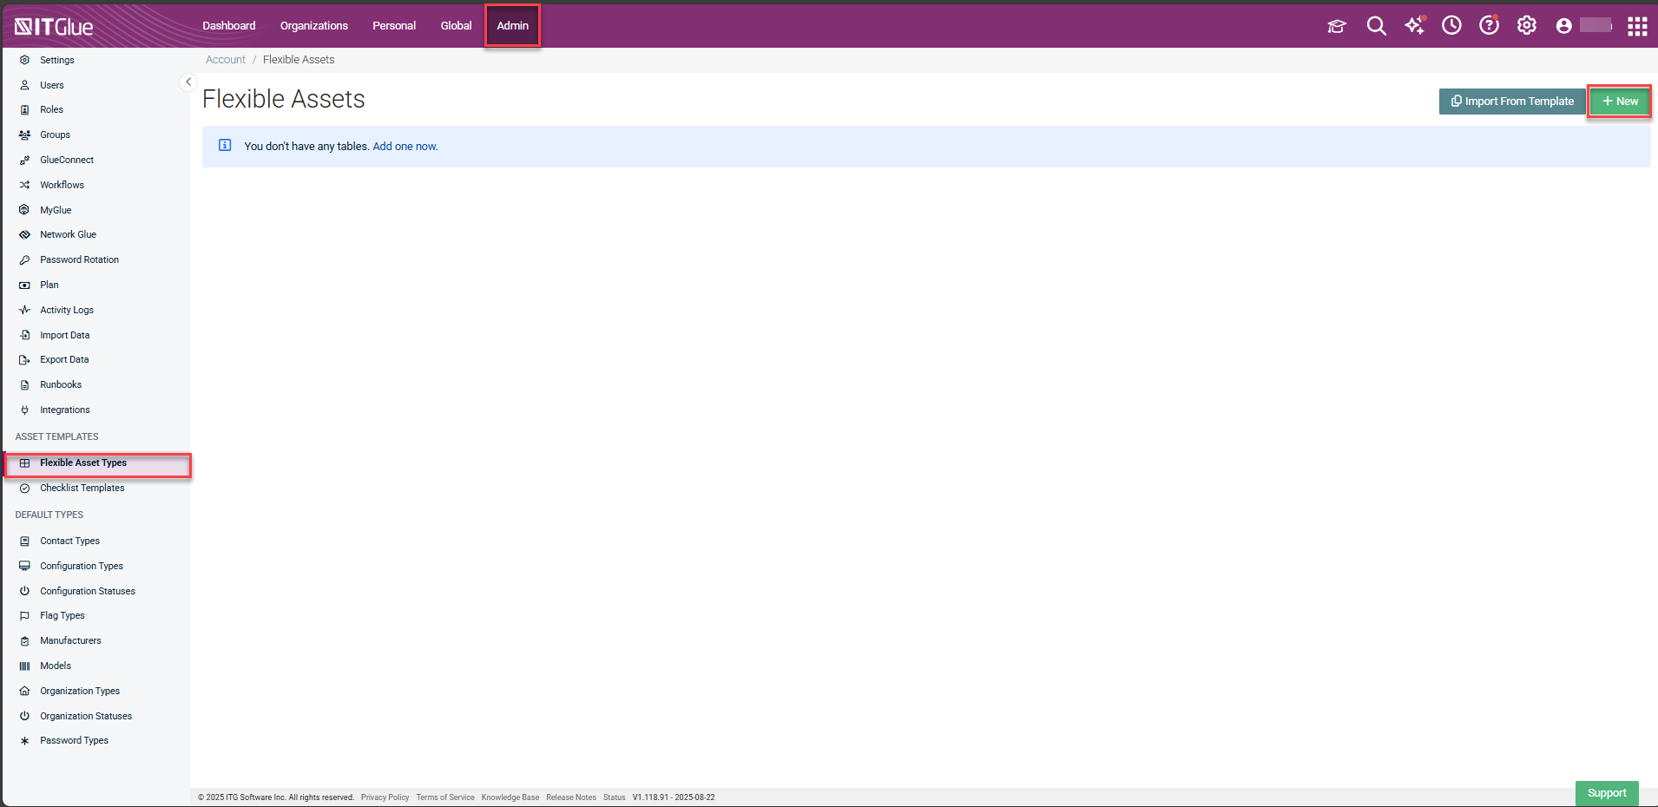Open Organization Types

pos(80,691)
